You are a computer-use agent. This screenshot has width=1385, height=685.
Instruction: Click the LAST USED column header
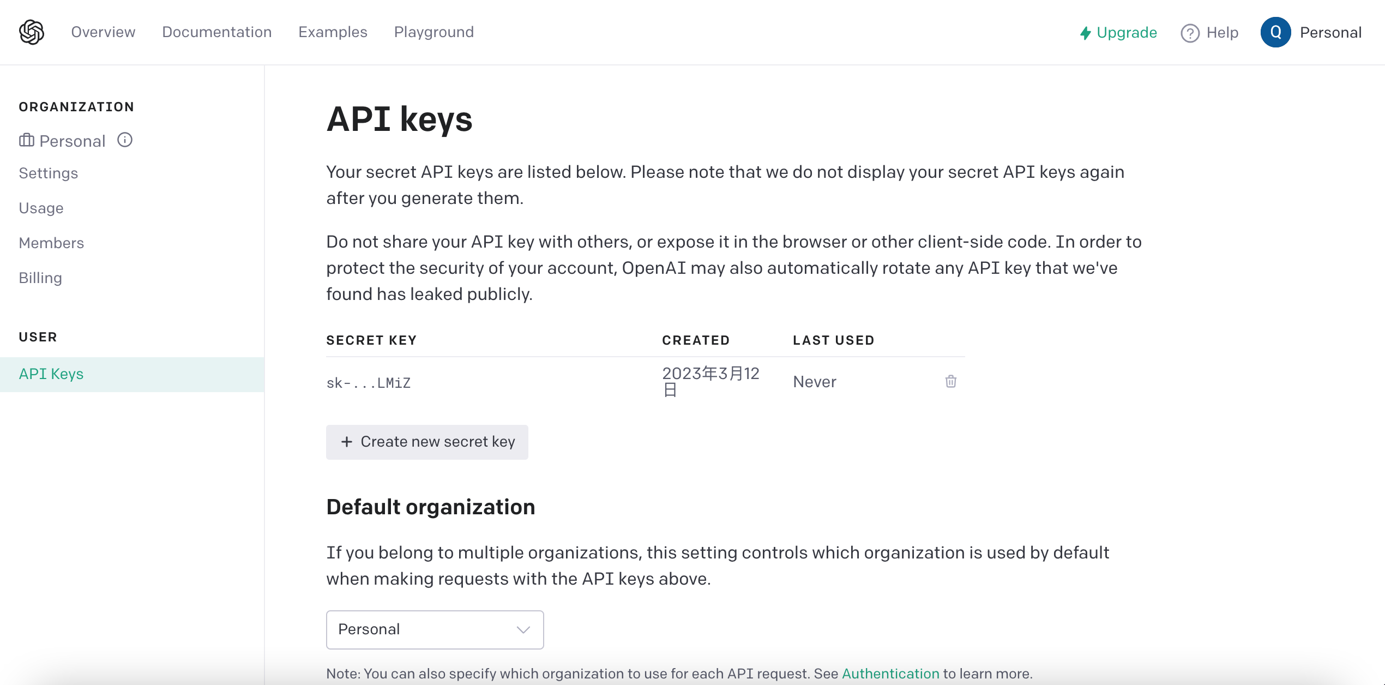(833, 340)
